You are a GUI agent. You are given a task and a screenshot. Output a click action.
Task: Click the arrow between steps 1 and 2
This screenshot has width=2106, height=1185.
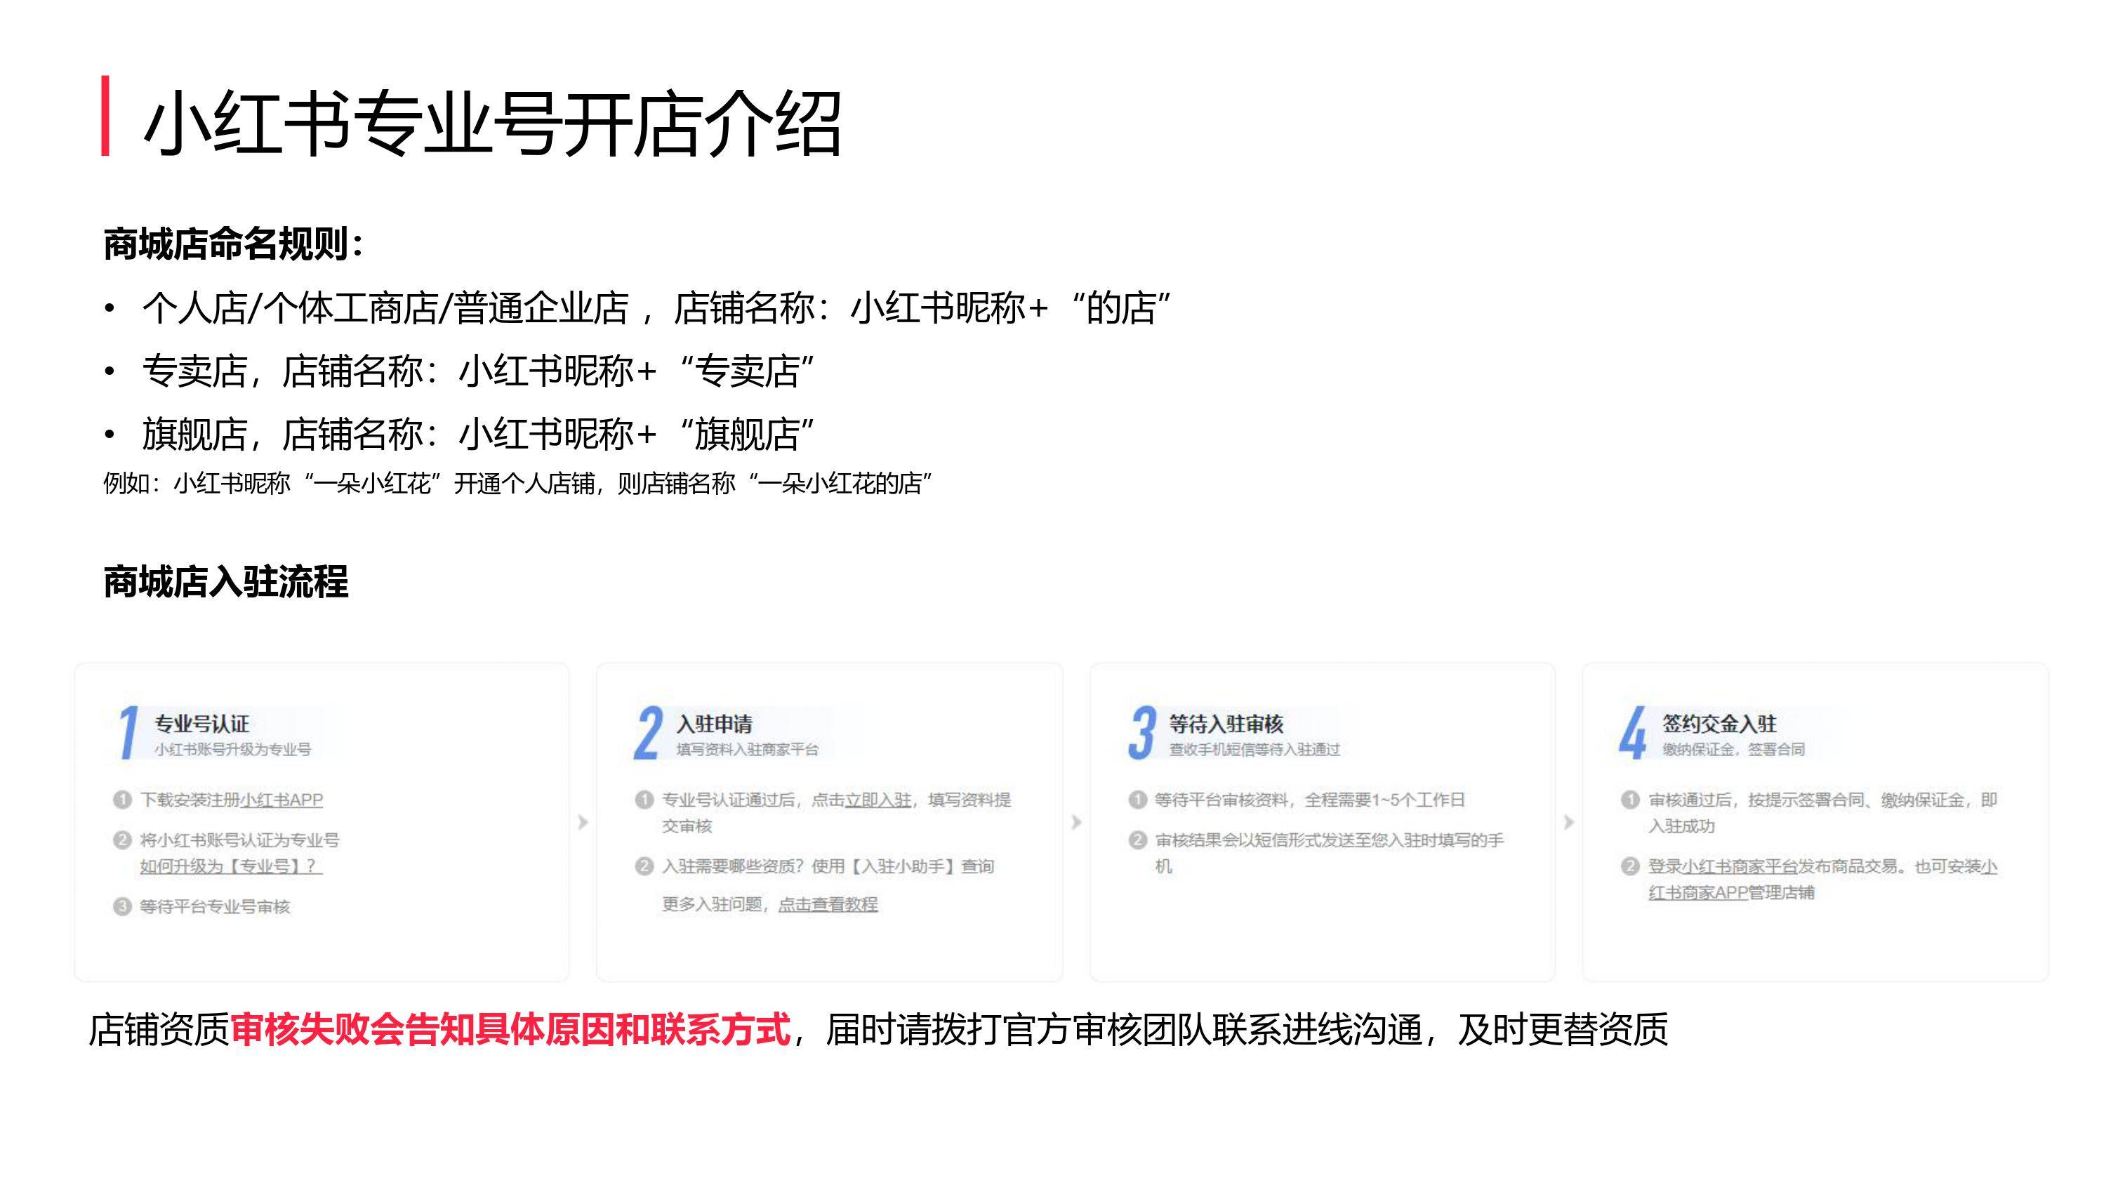[x=583, y=822]
